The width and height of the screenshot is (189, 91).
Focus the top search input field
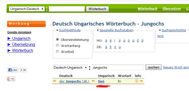pyautogui.click(x=67, y=9)
